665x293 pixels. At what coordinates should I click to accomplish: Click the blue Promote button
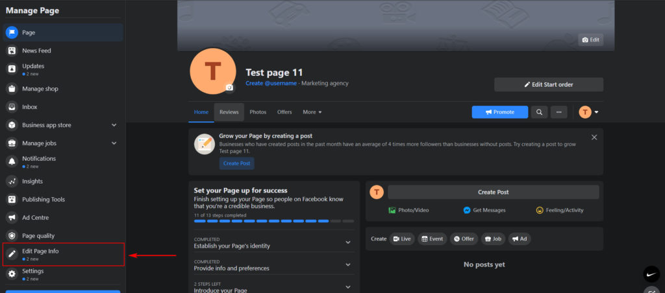(x=499, y=112)
